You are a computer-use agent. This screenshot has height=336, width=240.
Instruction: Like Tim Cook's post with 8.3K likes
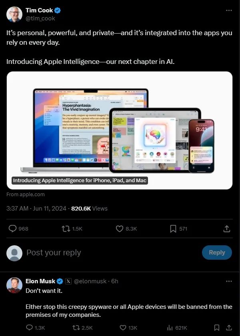[x=126, y=229]
